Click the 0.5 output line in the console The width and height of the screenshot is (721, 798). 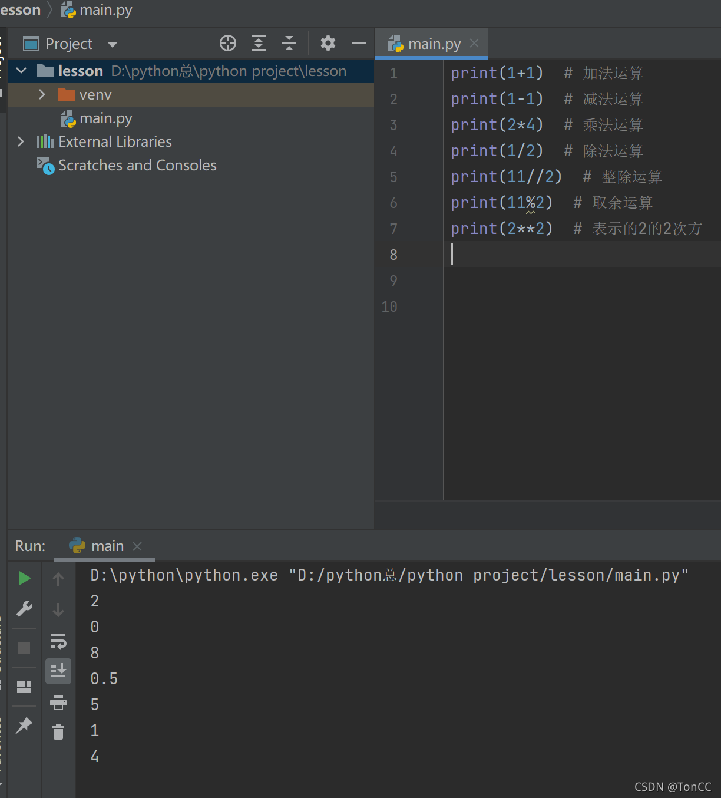(x=104, y=679)
